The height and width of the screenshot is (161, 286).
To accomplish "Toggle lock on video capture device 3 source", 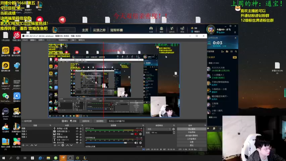I will coord(80,131).
